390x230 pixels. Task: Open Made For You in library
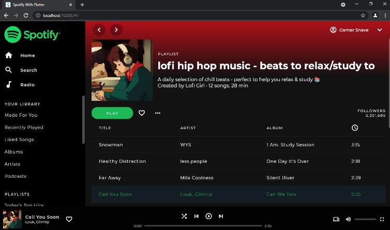[x=21, y=115]
